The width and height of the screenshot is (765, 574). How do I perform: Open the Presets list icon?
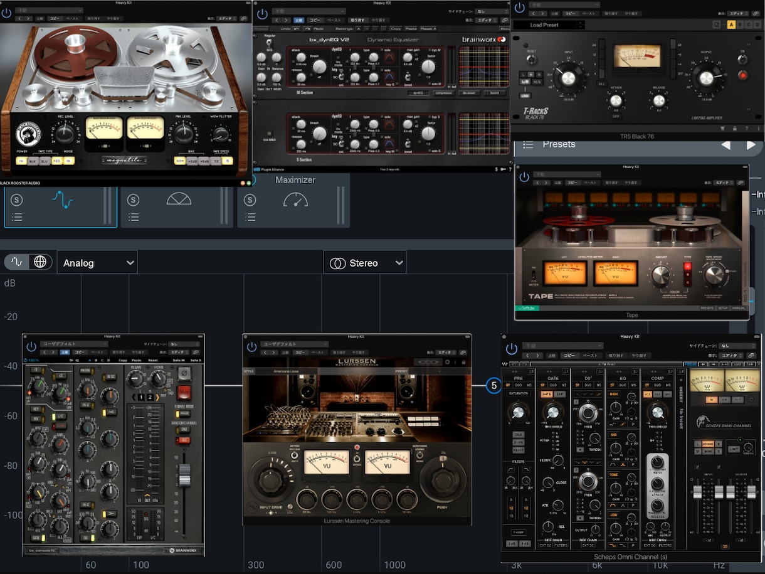tap(528, 144)
